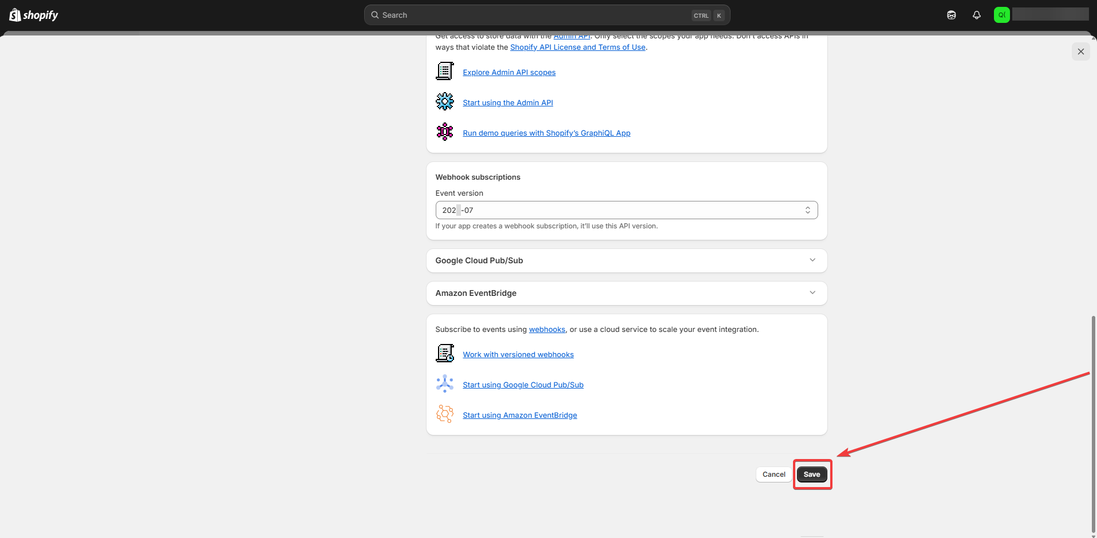Close the configuration panel with X
Image resolution: width=1097 pixels, height=538 pixels.
point(1080,52)
